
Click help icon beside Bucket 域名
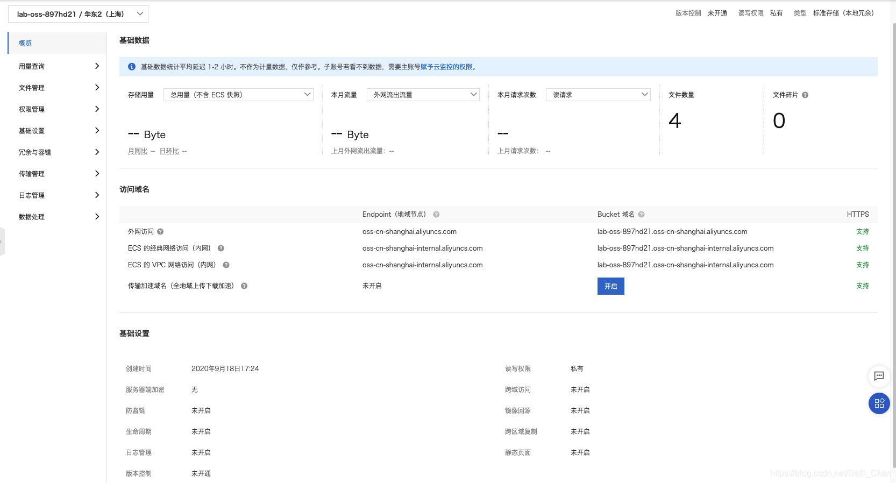(x=641, y=215)
